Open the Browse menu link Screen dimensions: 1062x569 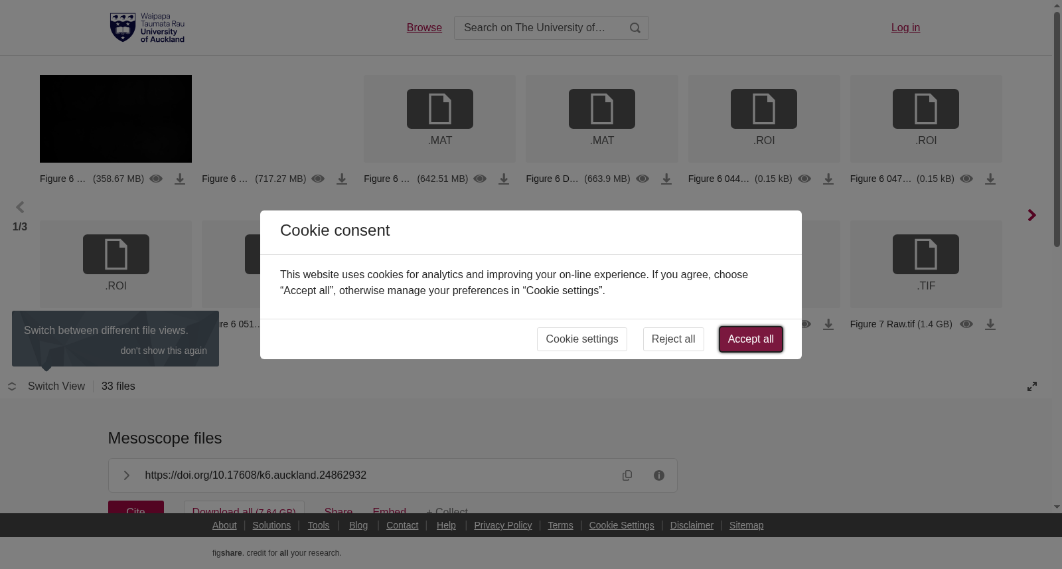click(424, 28)
